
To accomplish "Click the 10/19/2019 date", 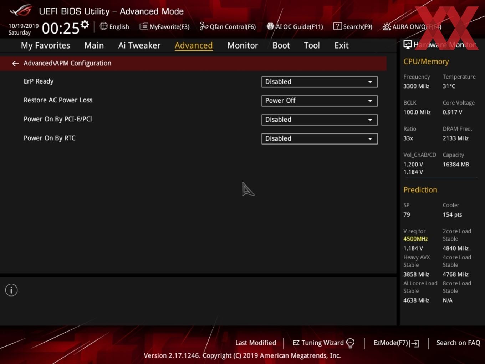I will 24,26.
